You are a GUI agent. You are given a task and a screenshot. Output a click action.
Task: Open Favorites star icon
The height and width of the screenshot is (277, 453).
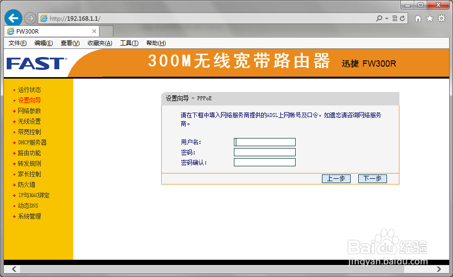pyautogui.click(x=430, y=19)
